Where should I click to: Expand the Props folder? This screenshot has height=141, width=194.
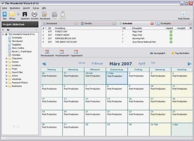click(6, 69)
